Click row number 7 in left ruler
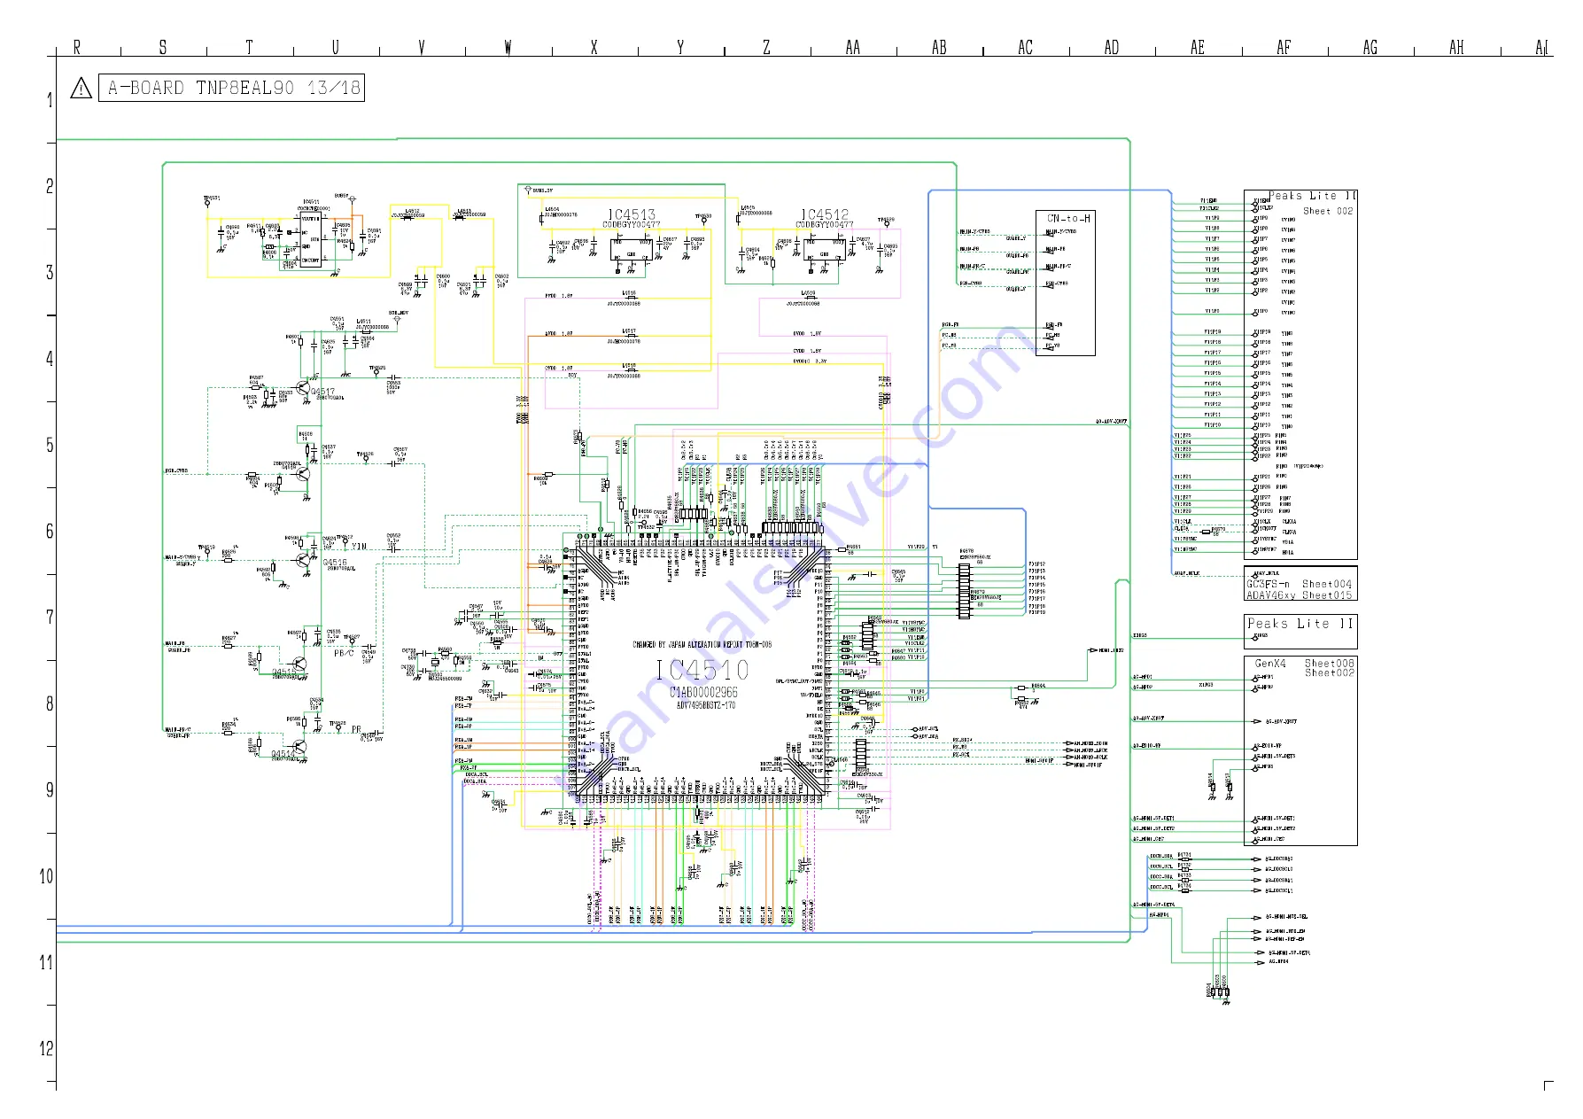The height and width of the screenshot is (1119, 1583). click(x=50, y=617)
